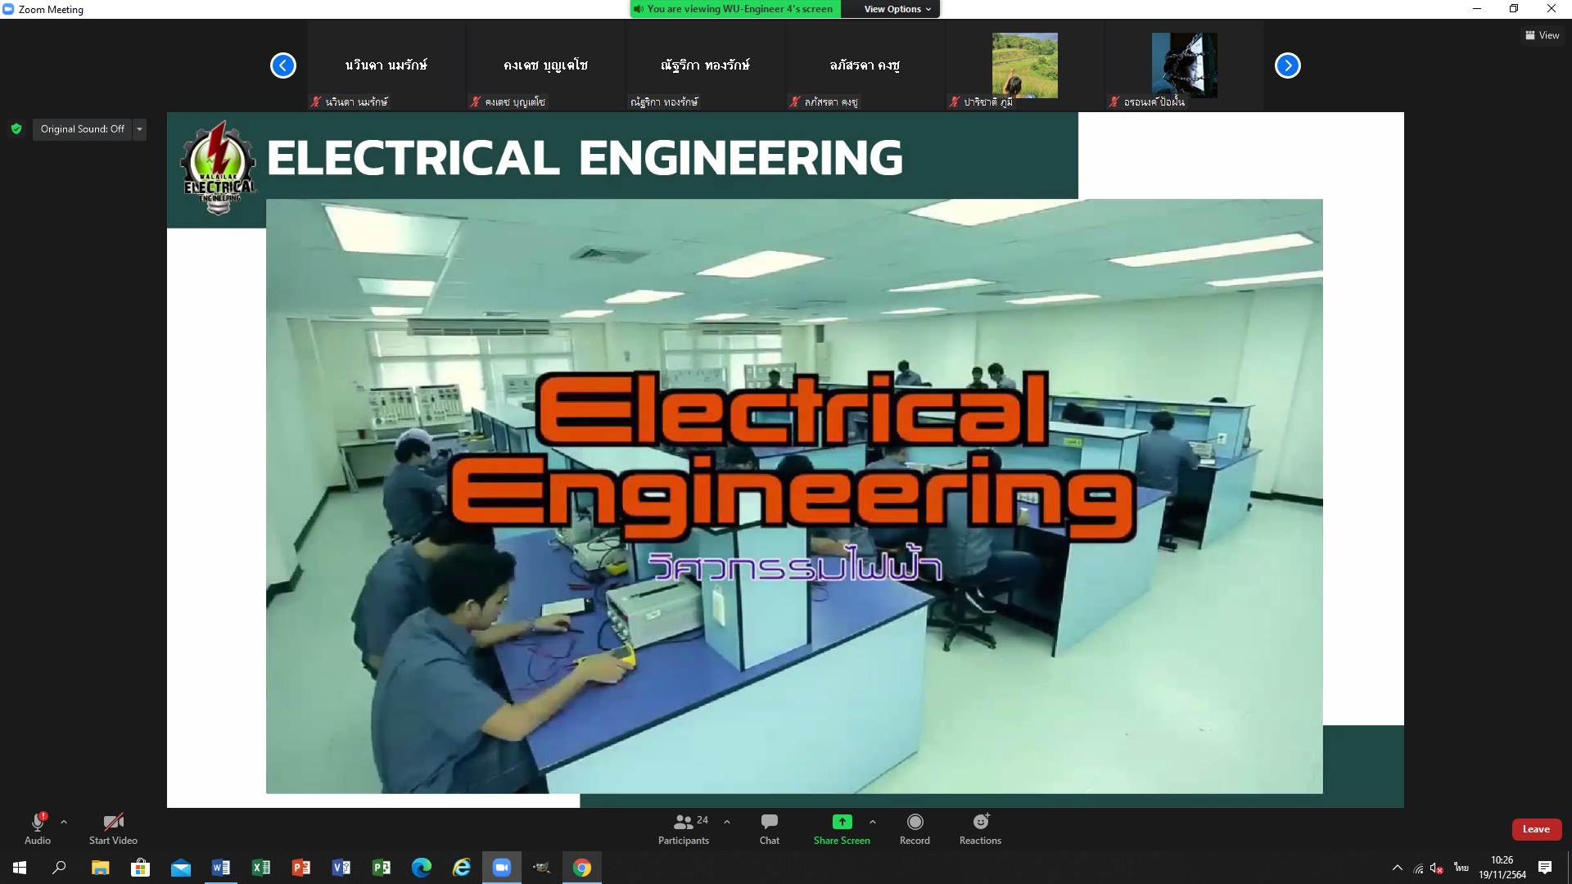This screenshot has height=884, width=1572.
Task: Unmute microphone via Audio button
Action: [x=38, y=828]
